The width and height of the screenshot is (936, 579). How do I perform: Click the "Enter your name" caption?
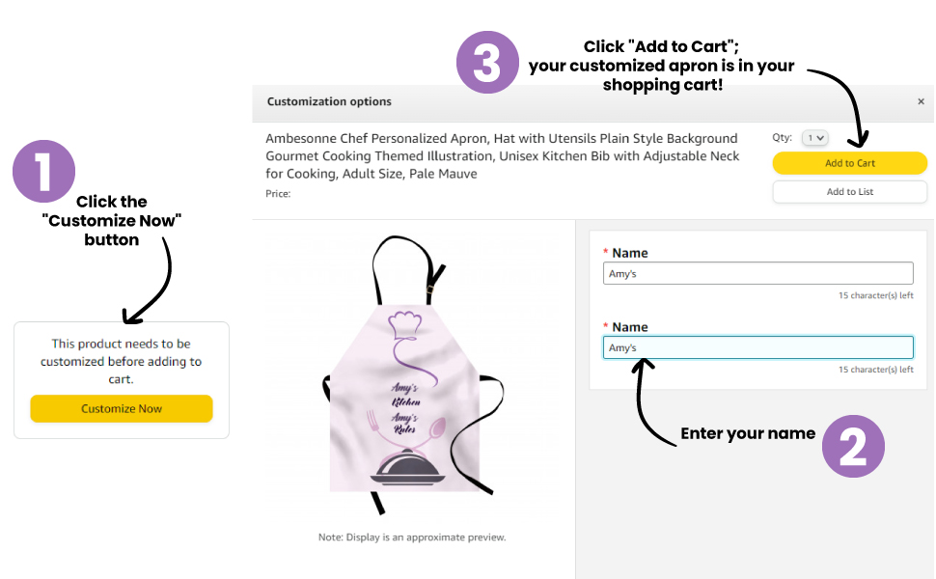748,434
